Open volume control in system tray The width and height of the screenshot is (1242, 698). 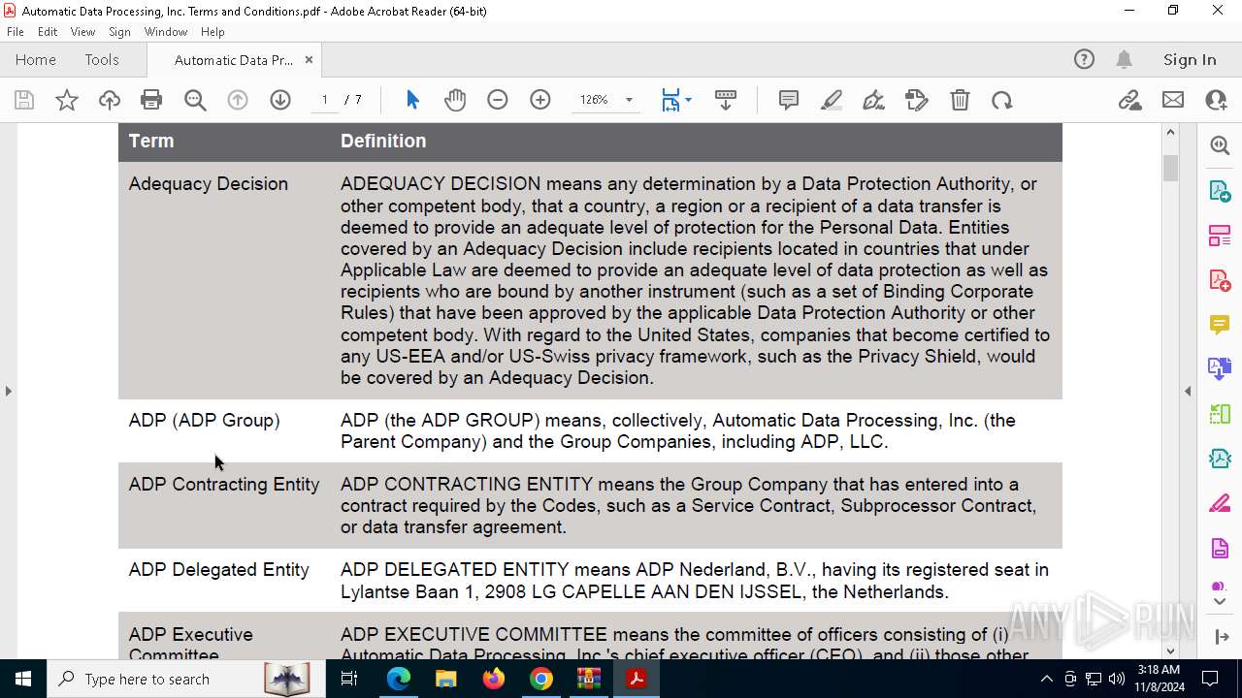coord(1116,679)
